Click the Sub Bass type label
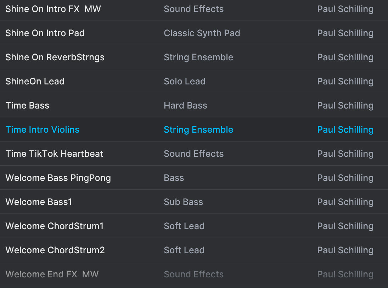Viewport: 388px width, 288px height. pyautogui.click(x=183, y=202)
